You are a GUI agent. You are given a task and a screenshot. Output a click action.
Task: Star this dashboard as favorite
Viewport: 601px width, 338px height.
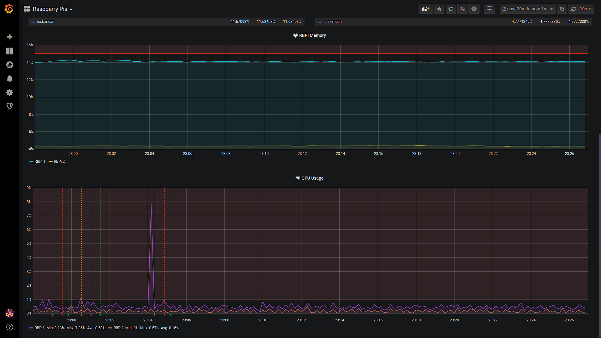coord(439,9)
